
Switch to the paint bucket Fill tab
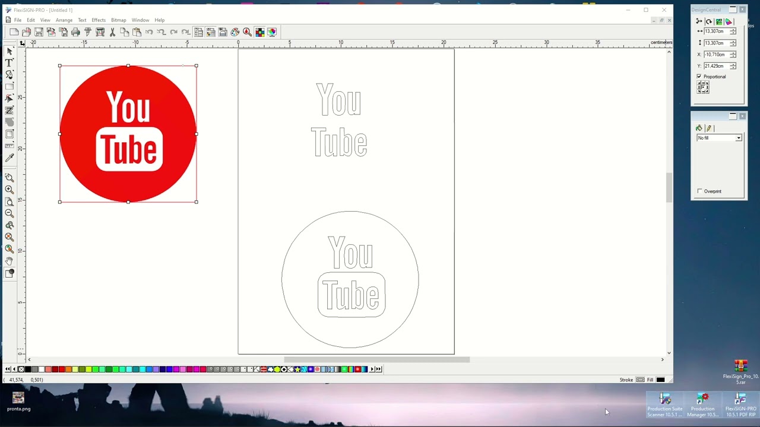(699, 128)
